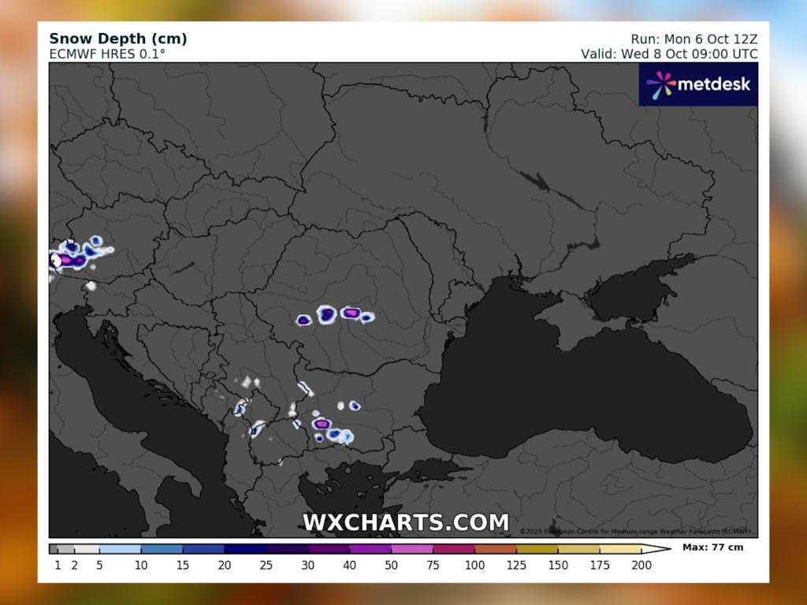Select the pink 50–75 cm legend swatch
Screen dimensions: 807x605
click(411, 549)
